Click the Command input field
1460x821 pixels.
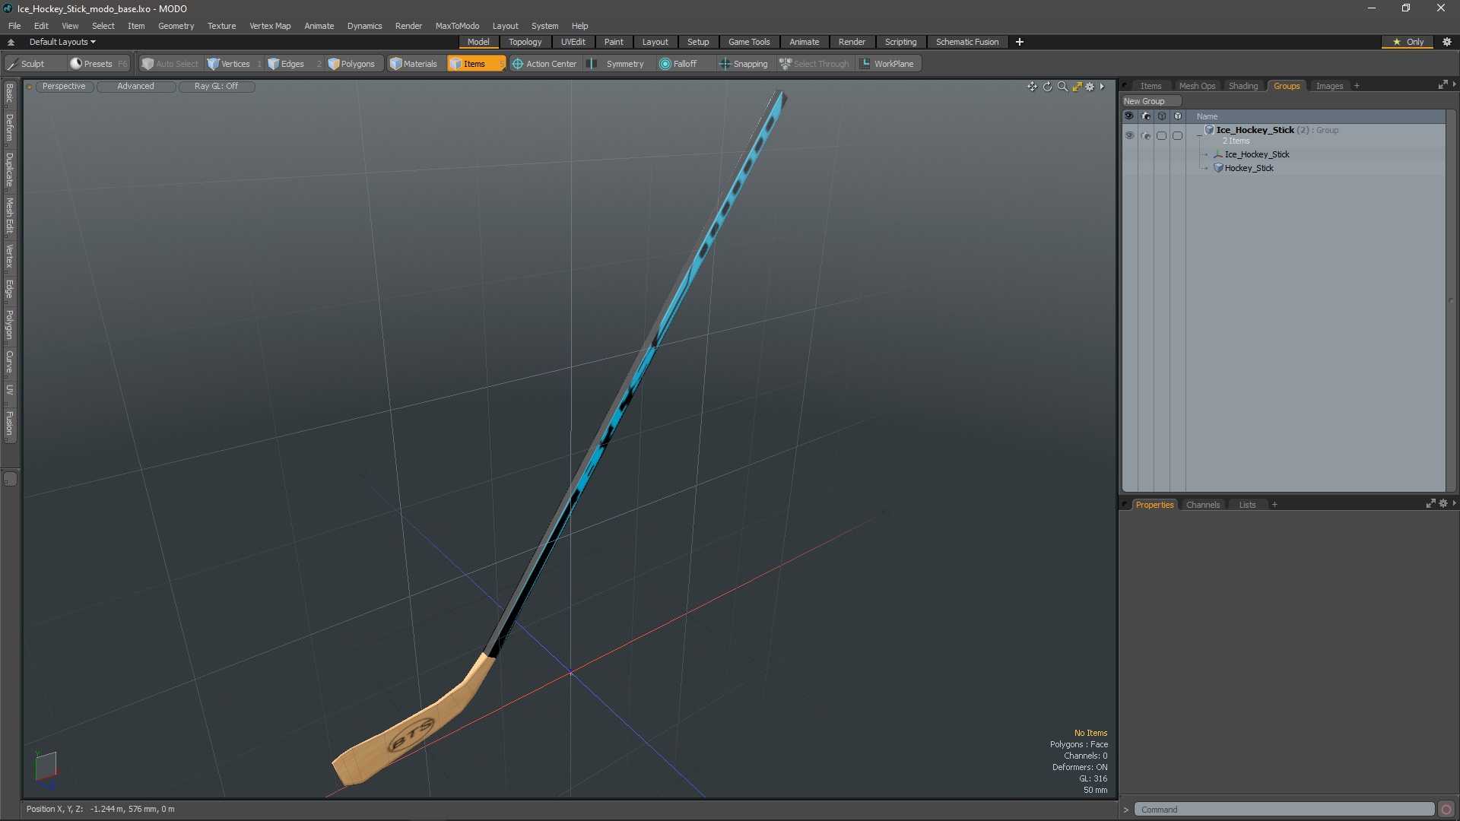pos(1284,810)
